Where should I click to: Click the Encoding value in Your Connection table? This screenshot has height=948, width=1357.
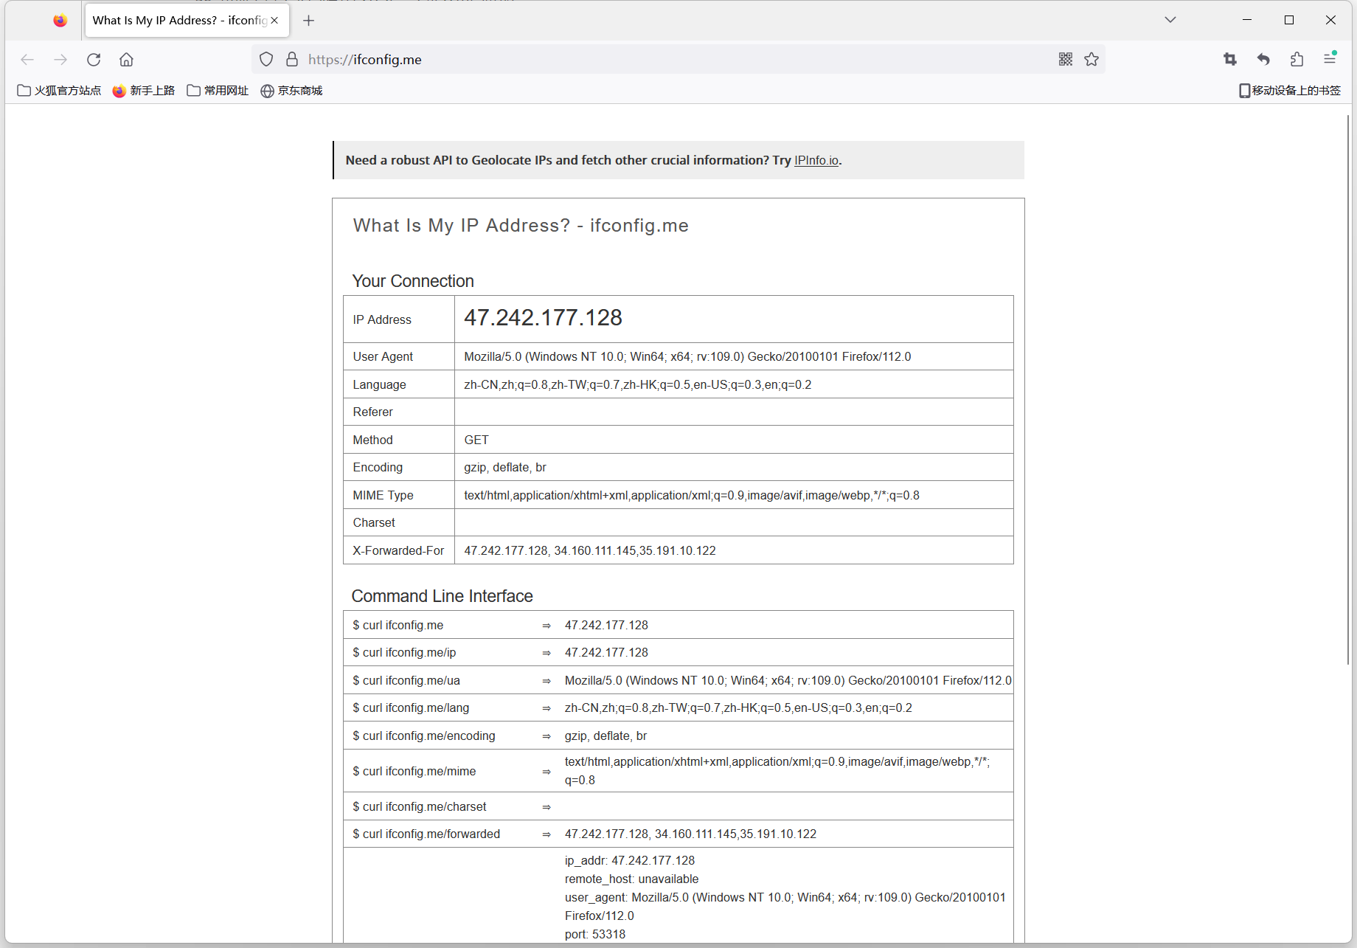click(505, 468)
